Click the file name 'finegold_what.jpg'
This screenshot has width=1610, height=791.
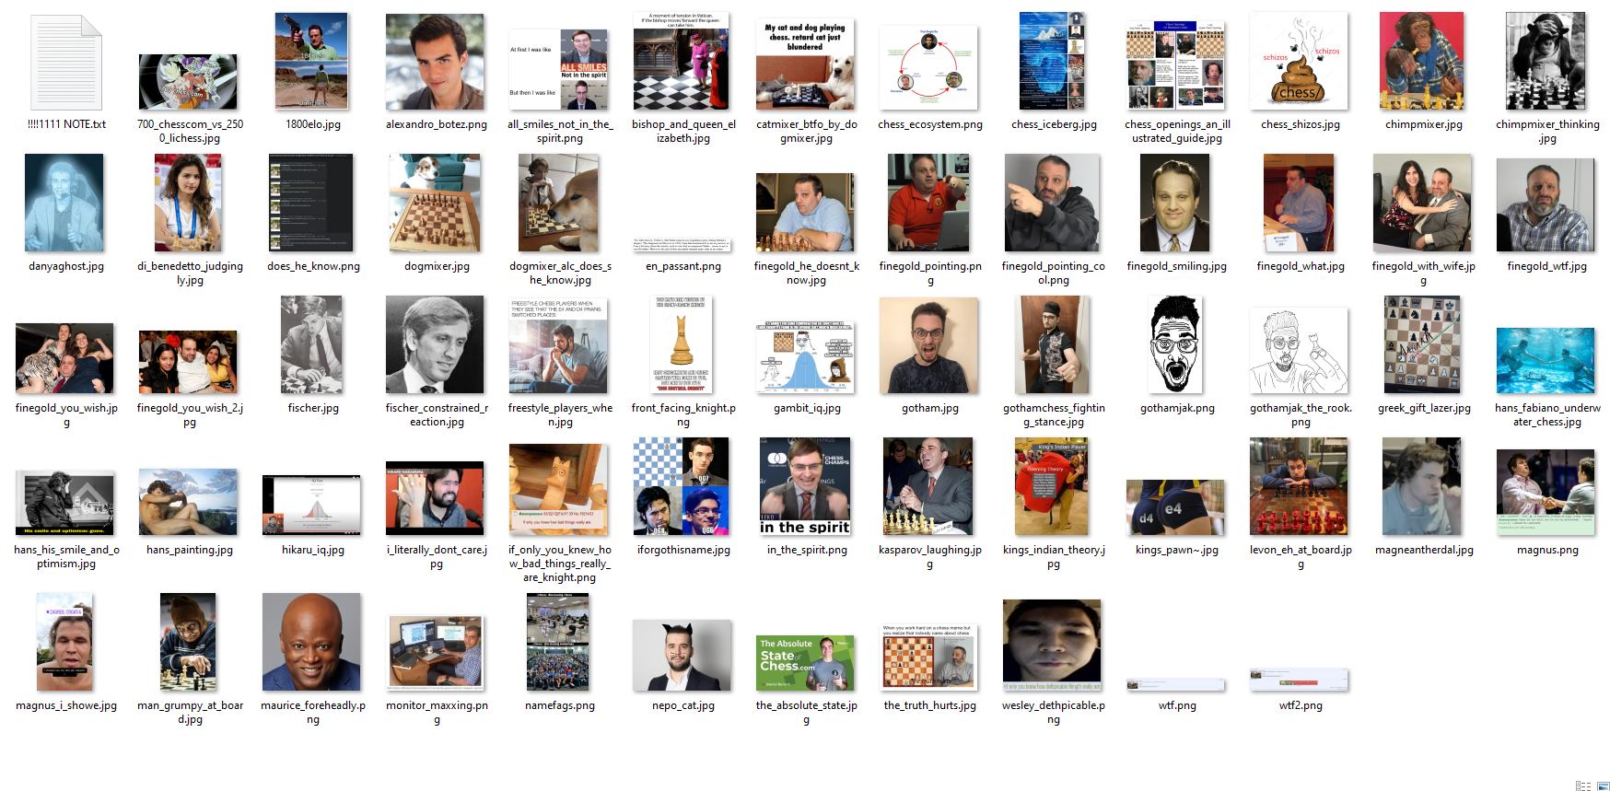coord(1301,266)
